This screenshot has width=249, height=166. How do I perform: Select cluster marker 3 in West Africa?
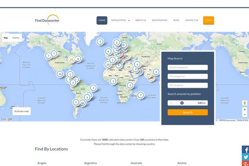tap(113, 81)
